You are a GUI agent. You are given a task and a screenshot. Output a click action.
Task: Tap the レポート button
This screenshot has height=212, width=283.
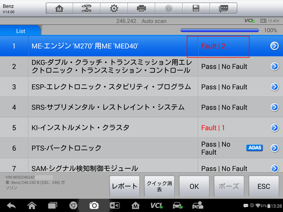tap(124, 186)
